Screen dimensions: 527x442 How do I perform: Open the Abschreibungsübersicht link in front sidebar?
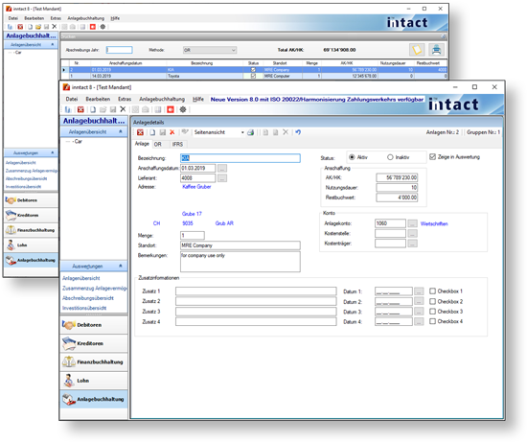pyautogui.click(x=88, y=298)
